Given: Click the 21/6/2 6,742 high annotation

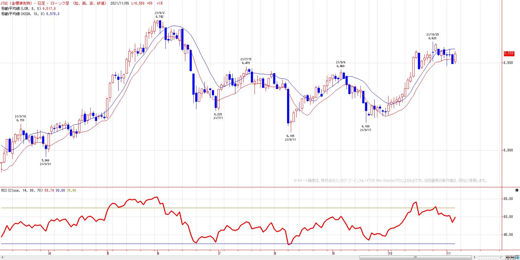Looking at the screenshot, I should tap(160, 15).
